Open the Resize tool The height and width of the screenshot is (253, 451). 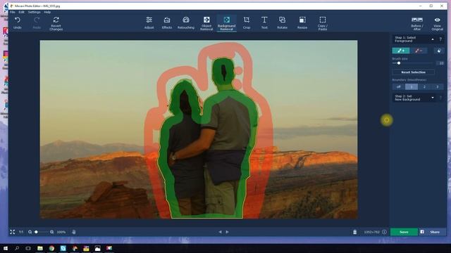point(302,23)
